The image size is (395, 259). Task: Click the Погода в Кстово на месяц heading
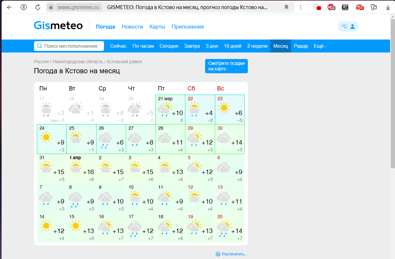(x=77, y=71)
